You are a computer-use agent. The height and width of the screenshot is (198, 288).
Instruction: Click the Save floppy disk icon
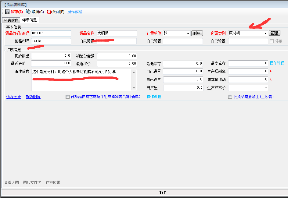(7, 12)
